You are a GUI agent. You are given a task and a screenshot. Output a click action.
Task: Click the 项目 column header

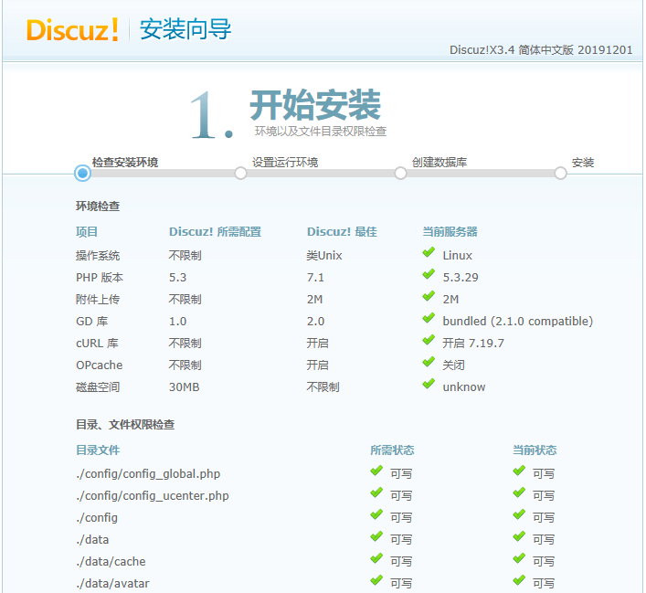tap(87, 231)
